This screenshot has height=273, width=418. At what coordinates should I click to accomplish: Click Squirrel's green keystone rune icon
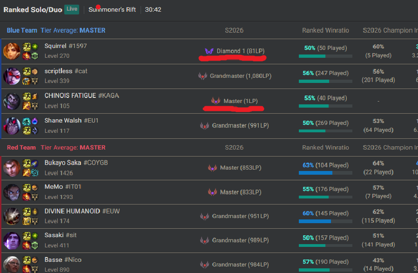tap(35, 47)
